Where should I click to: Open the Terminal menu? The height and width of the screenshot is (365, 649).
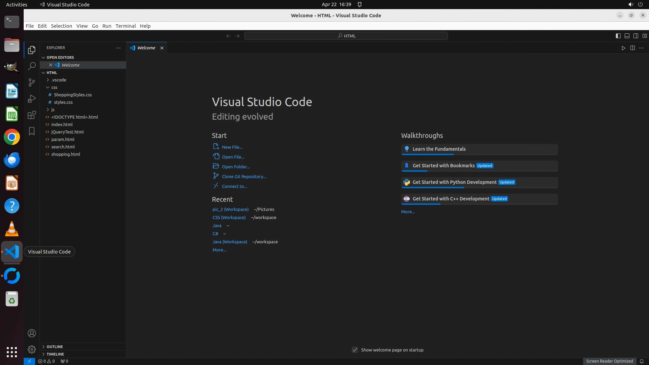(x=125, y=26)
